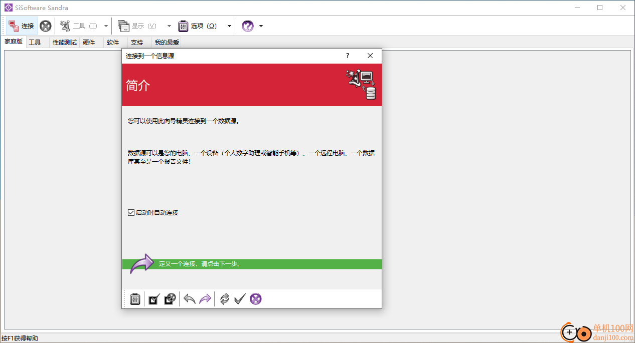Click the 显示 (V) toolbar button

(138, 26)
